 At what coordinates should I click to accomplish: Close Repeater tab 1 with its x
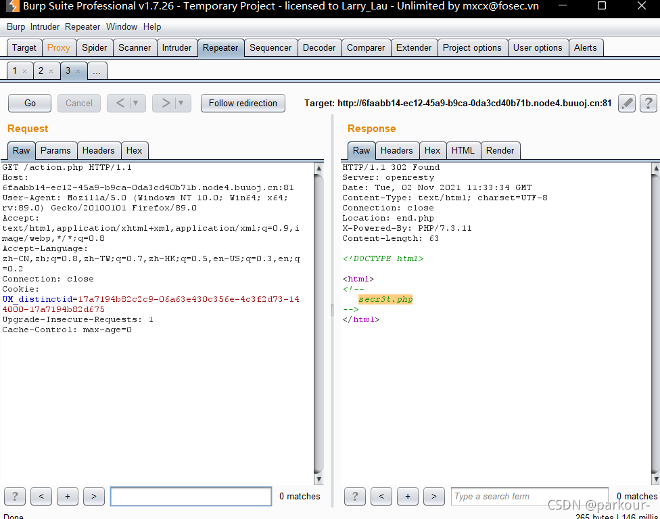pyautogui.click(x=25, y=71)
